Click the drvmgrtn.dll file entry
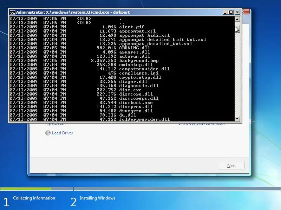Image resolution: width=281 pixels, height=210 pixels. (136, 111)
